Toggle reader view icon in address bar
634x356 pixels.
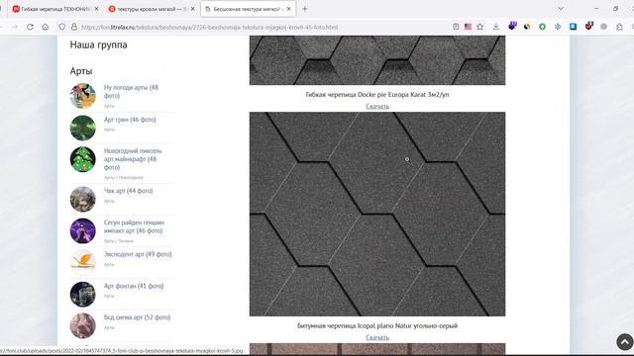click(x=456, y=27)
